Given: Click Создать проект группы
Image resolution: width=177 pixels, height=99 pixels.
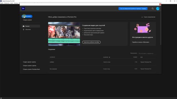Looking at the screenshot, I should (x=29, y=62).
